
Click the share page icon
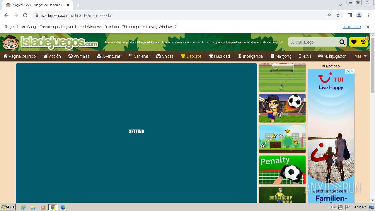tap(329, 16)
